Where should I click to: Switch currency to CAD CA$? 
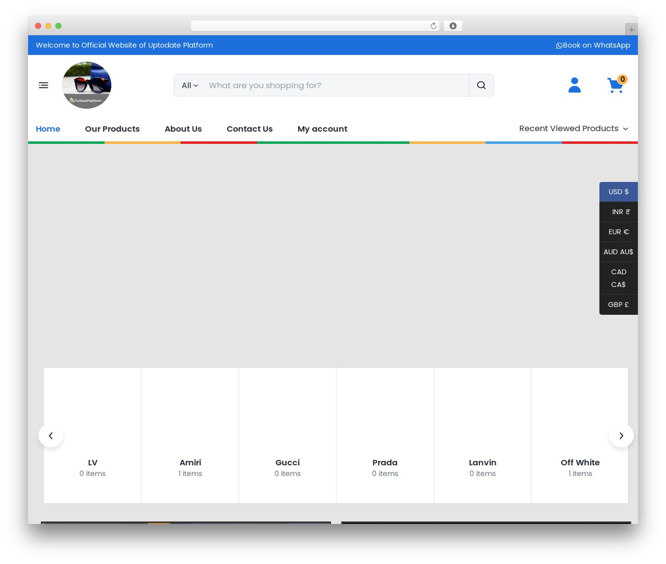(x=619, y=278)
